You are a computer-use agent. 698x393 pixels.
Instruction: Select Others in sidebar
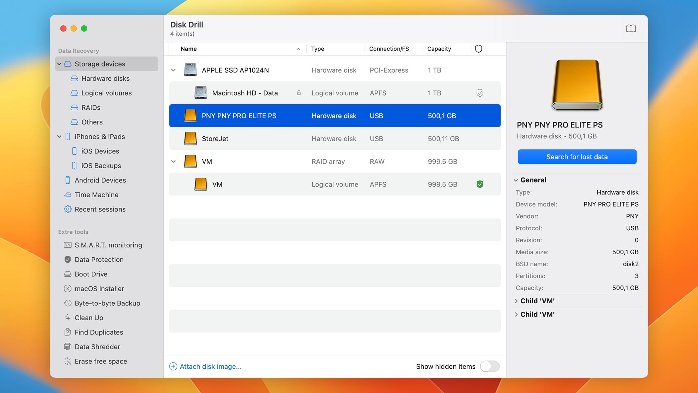coord(86,122)
